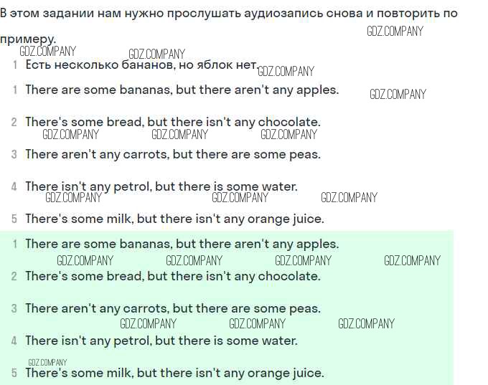Click number 4 in the white section
This screenshot has height=385, width=488.
(x=14, y=187)
